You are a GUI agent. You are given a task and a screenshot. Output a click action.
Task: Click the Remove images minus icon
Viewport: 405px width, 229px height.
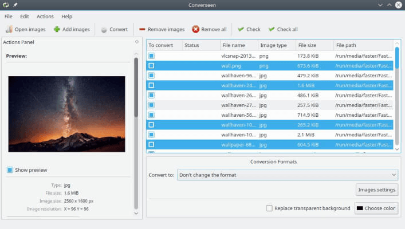(x=142, y=29)
